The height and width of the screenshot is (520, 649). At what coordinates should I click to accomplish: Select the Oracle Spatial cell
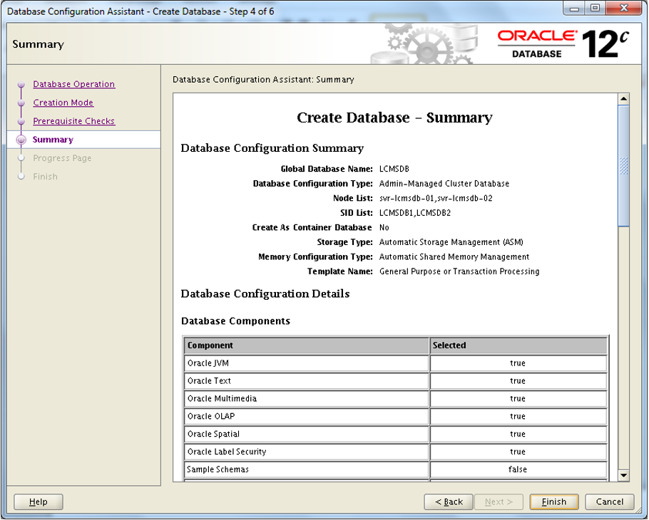pyautogui.click(x=306, y=435)
